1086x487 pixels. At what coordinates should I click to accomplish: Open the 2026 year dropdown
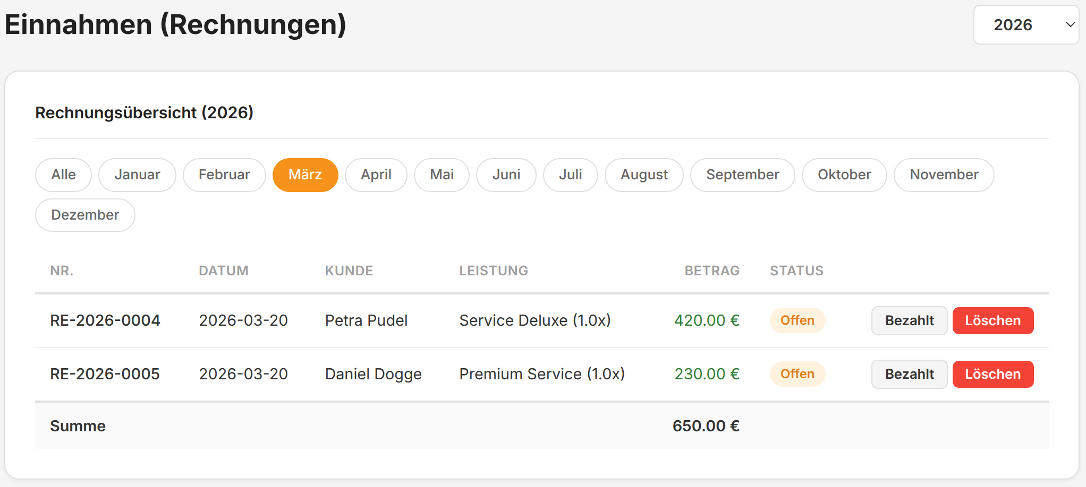click(x=1025, y=25)
